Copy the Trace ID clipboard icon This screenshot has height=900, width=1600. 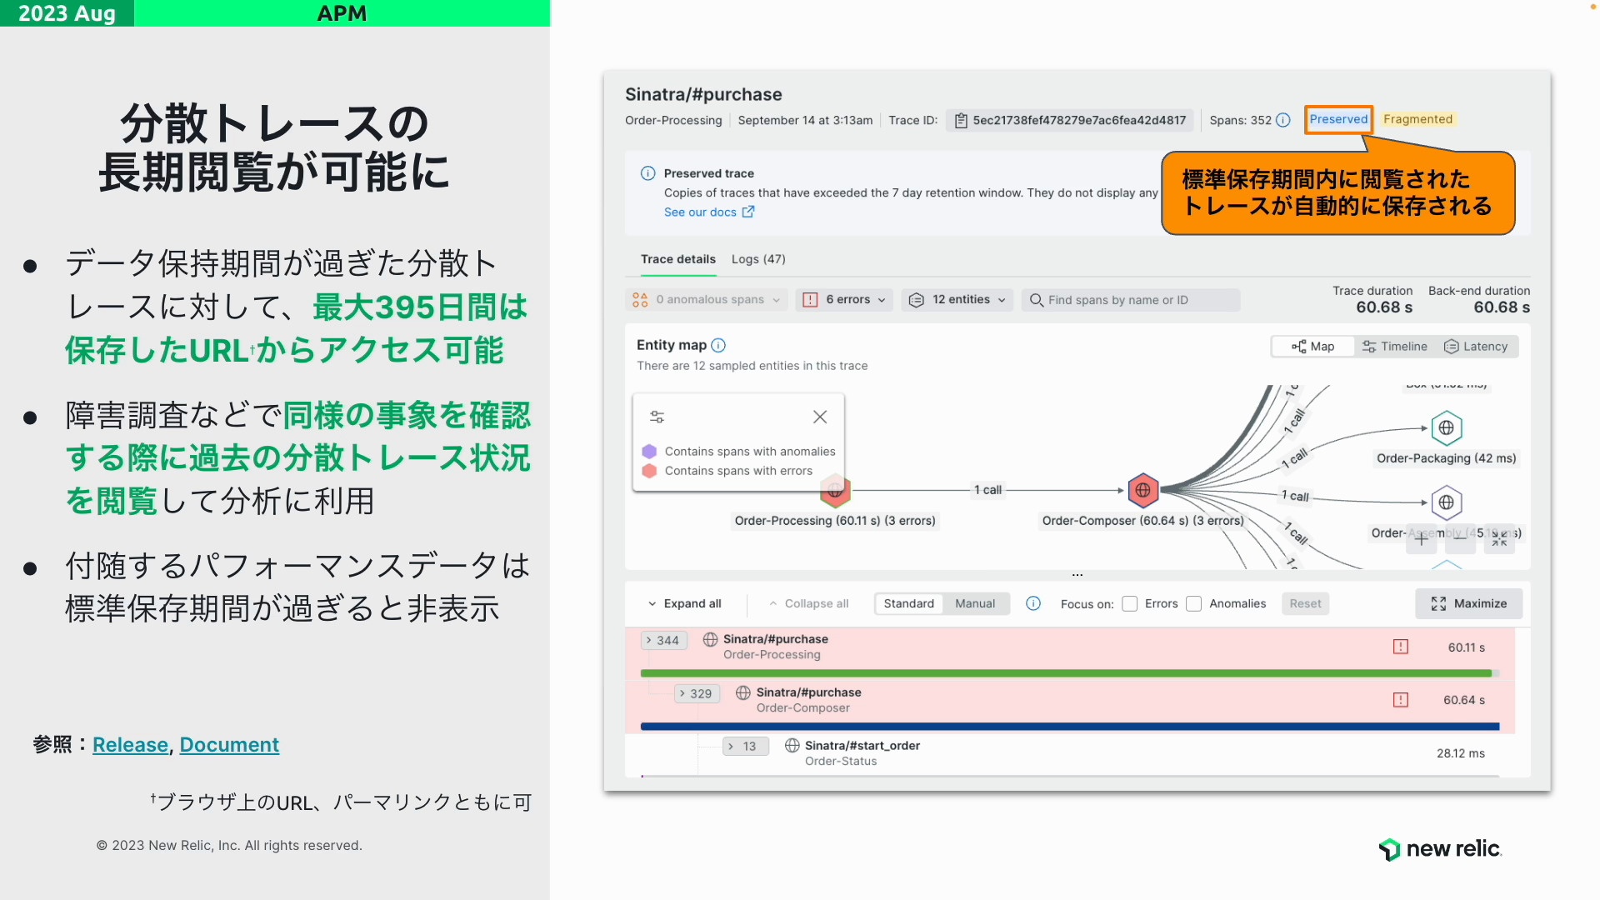point(961,121)
